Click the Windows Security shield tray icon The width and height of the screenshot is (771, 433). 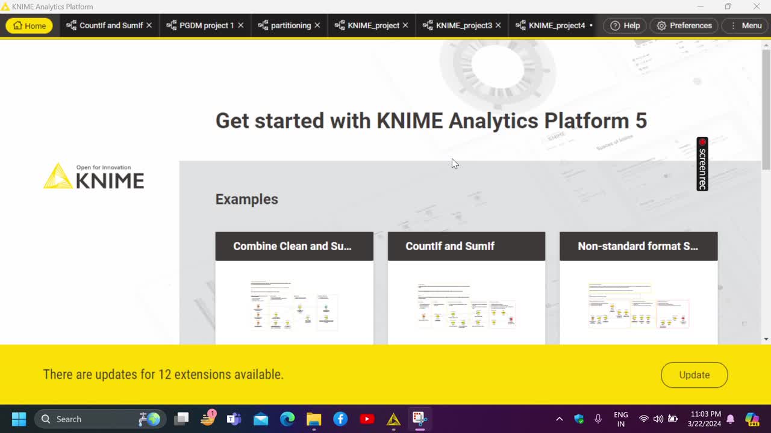(579, 419)
